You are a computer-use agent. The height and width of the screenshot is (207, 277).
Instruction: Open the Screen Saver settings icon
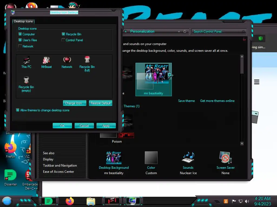coord(225,157)
